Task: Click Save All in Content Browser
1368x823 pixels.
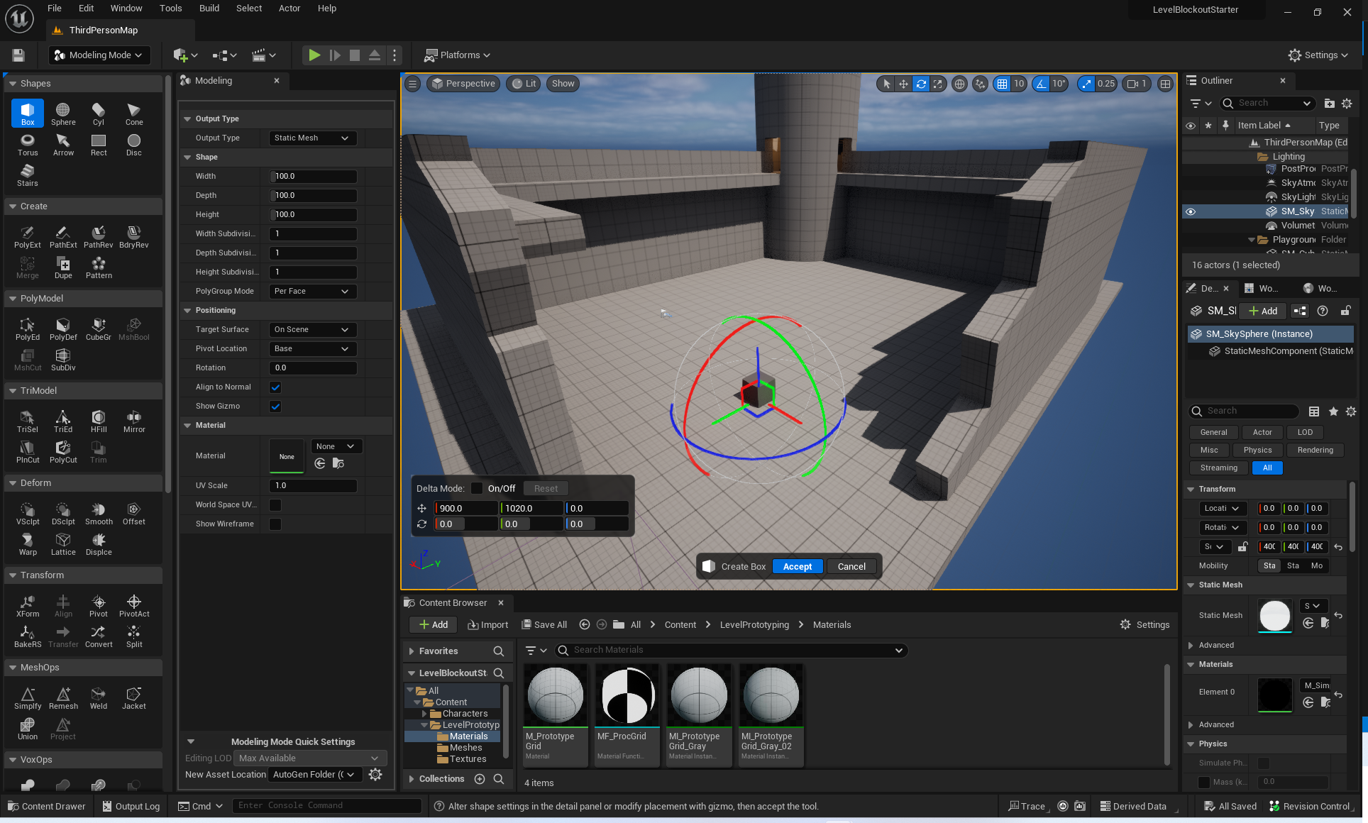Action: pos(544,625)
